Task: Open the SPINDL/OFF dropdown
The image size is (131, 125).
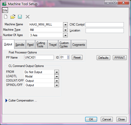Action: click(57, 85)
